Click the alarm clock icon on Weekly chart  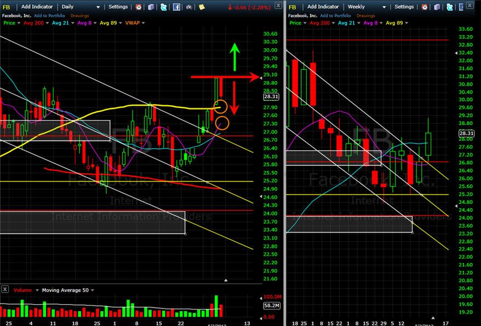(x=425, y=7)
